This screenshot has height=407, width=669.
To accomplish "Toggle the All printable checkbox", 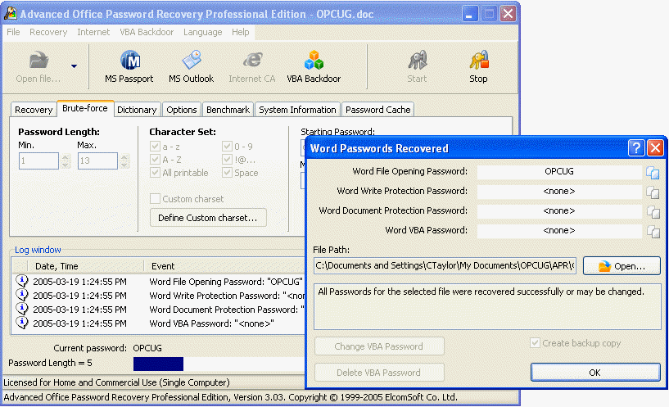I will pos(155,172).
